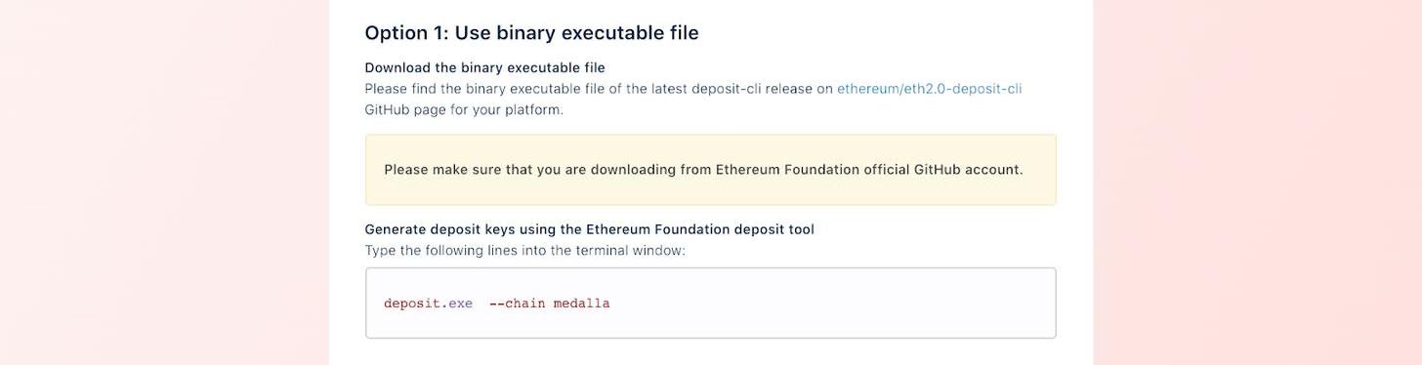Click 'Please make sure' warning text start
The width and height of the screenshot is (1422, 365).
[x=442, y=170]
